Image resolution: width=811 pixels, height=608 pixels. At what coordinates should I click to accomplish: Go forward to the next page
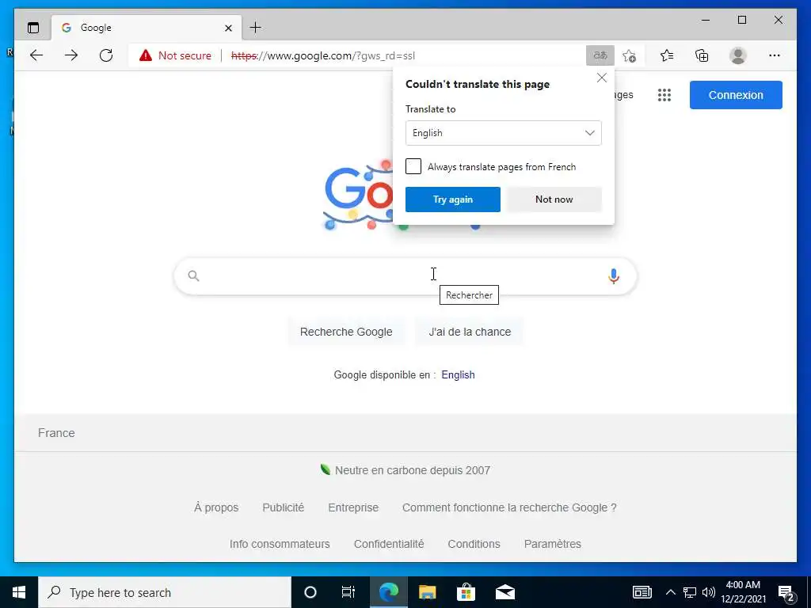[71, 55]
